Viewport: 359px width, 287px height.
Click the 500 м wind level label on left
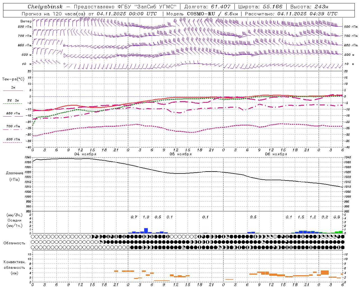pos(27,55)
